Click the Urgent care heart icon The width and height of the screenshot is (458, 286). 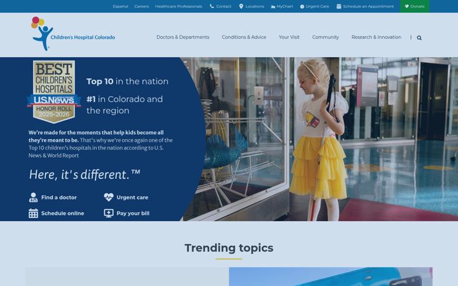[x=109, y=197]
